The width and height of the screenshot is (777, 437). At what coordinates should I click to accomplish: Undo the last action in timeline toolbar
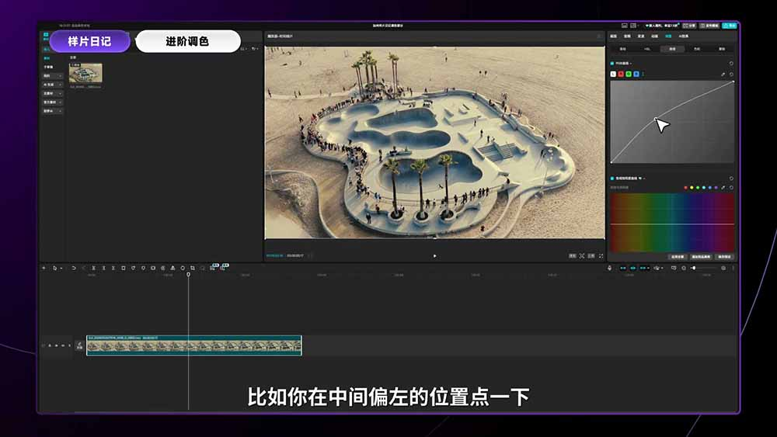73,269
